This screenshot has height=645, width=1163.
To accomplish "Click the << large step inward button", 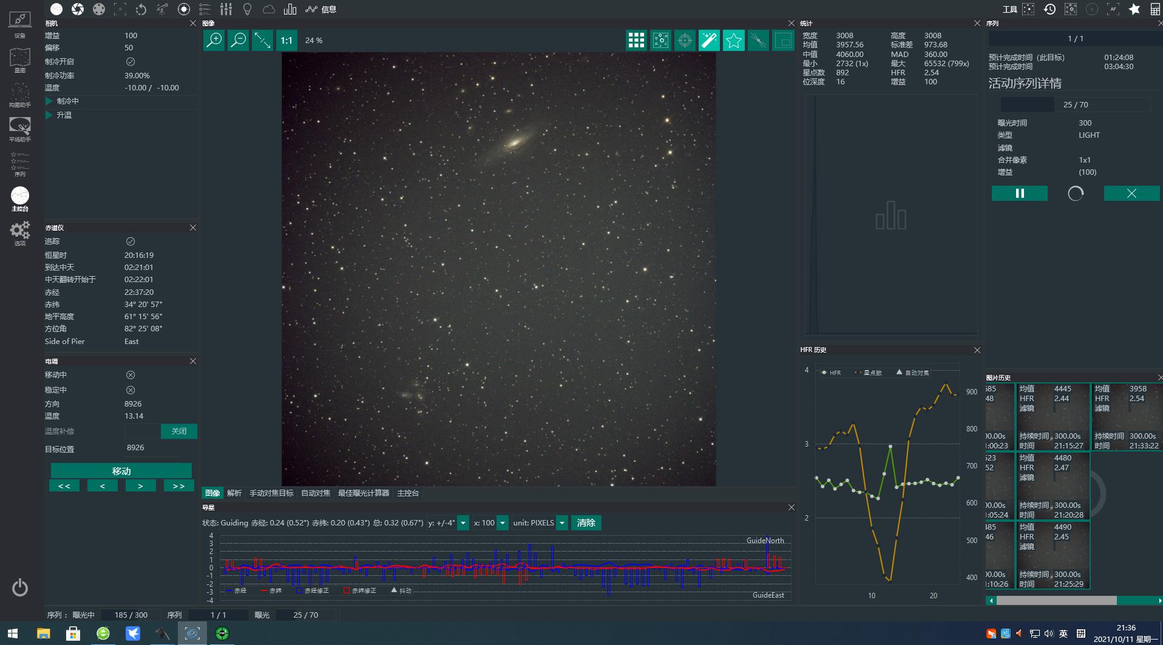I will coord(64,486).
